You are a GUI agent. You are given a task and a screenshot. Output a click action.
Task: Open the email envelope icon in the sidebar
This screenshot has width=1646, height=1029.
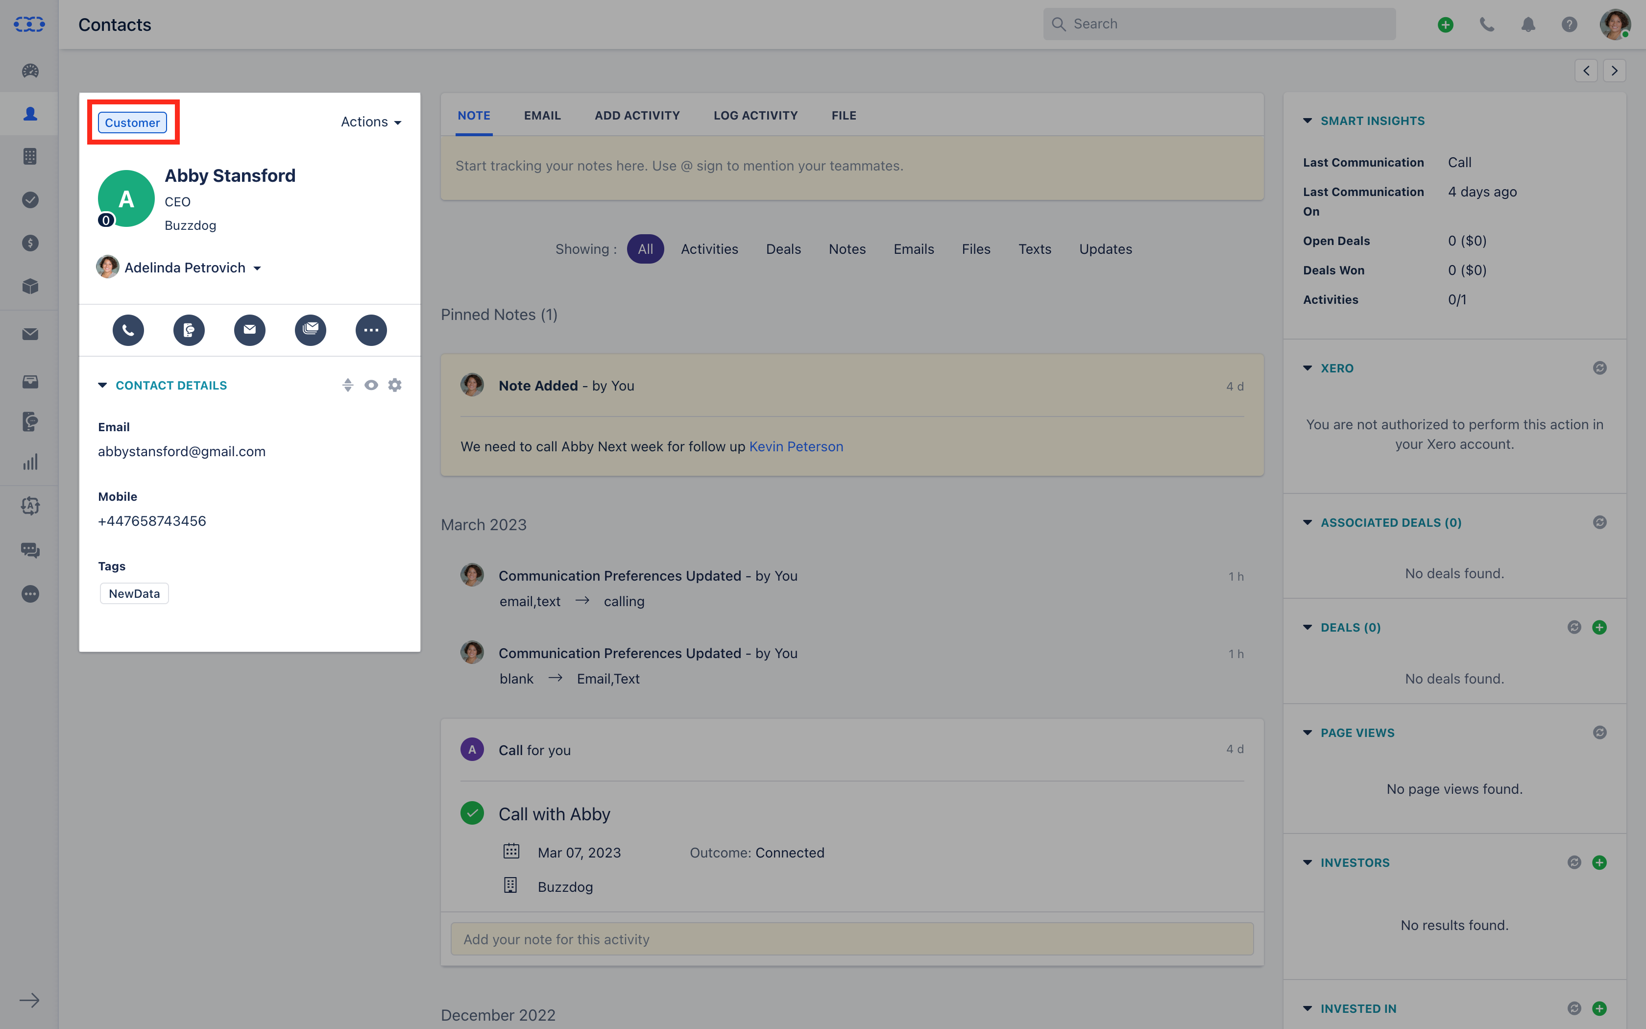(x=30, y=334)
